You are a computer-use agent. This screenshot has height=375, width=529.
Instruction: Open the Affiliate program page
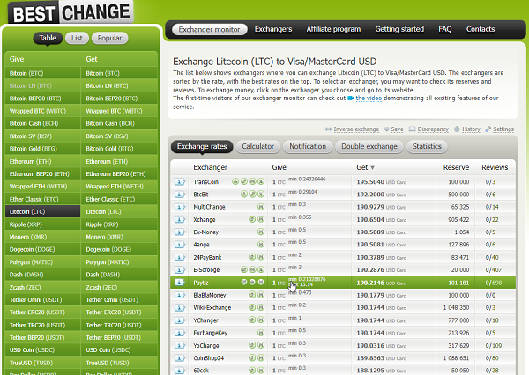click(x=333, y=29)
